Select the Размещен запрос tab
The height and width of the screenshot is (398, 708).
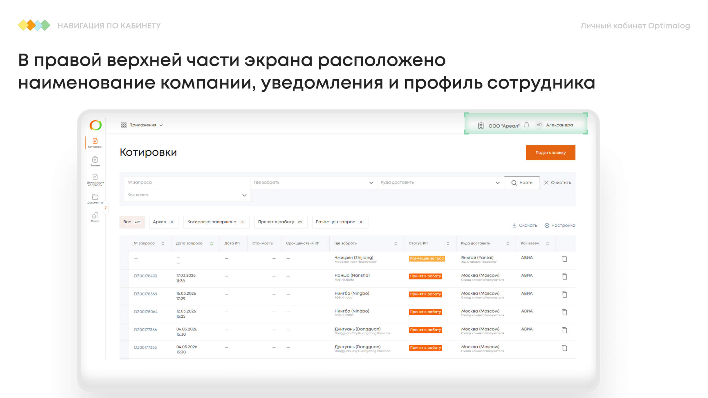[339, 222]
